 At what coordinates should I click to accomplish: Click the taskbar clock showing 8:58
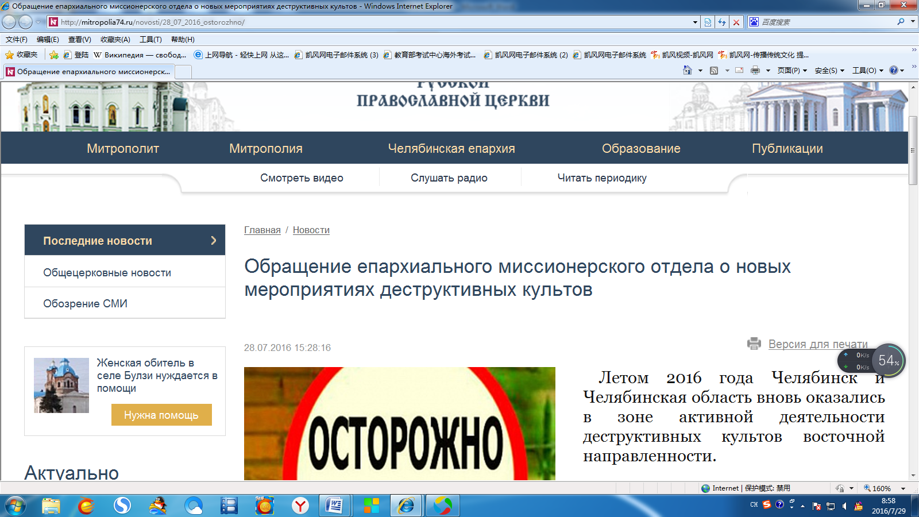[889, 506]
